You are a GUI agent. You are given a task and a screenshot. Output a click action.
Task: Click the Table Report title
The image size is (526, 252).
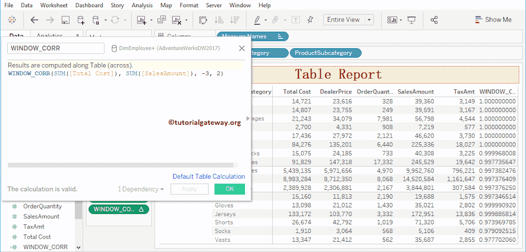coord(338,74)
